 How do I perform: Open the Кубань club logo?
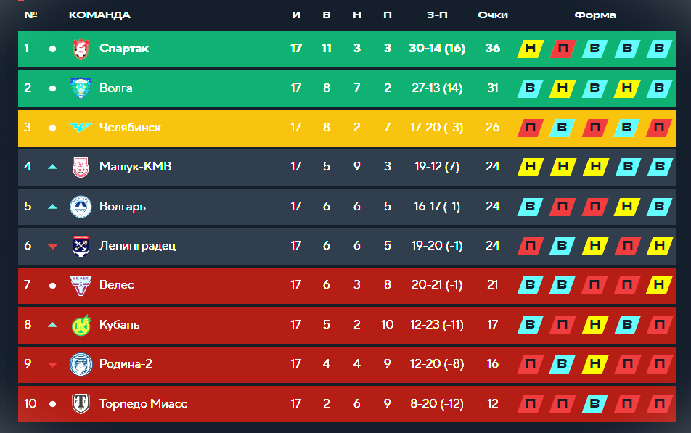click(x=80, y=324)
